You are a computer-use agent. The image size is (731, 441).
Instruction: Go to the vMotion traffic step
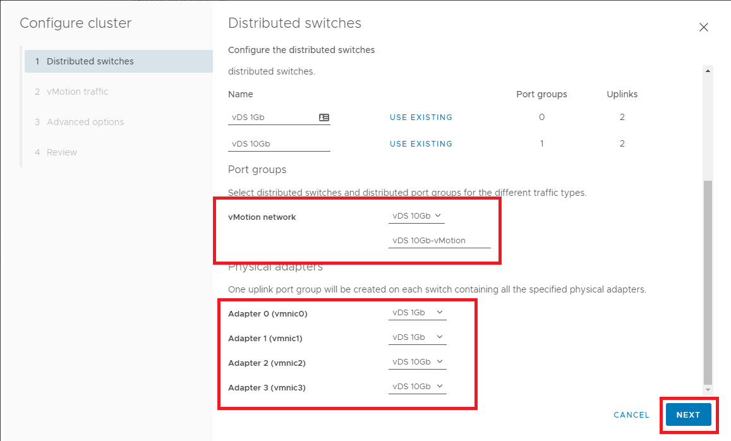point(77,92)
